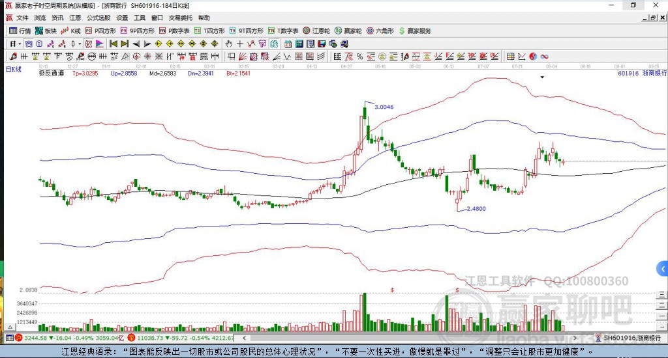Restore the inner document window
Image resolution: width=668 pixels, height=358 pixels.
(653, 18)
